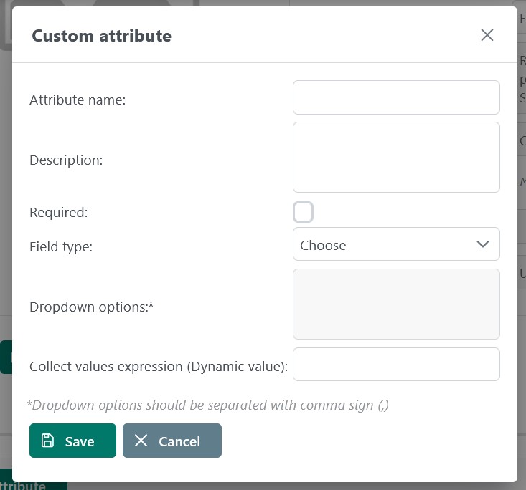526x490 pixels.
Task: Click inside the Description text area
Action: [395, 157]
